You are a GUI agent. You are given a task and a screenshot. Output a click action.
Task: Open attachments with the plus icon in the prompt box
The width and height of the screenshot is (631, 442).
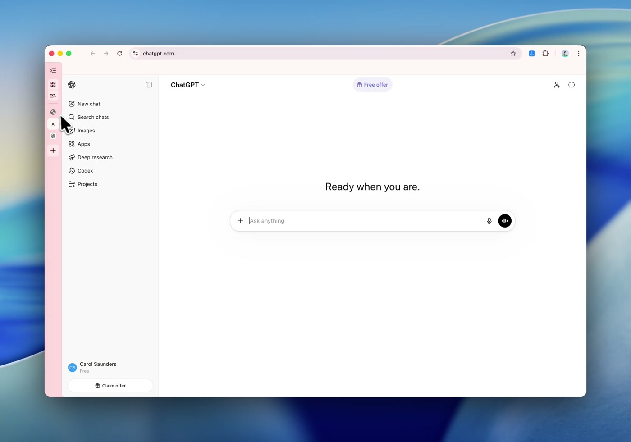(240, 221)
